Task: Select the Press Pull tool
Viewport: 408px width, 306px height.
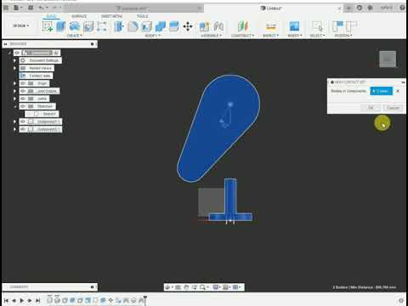Action: pyautogui.click(x=119, y=26)
